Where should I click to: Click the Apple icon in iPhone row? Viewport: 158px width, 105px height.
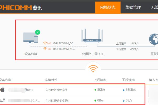coord(3,90)
